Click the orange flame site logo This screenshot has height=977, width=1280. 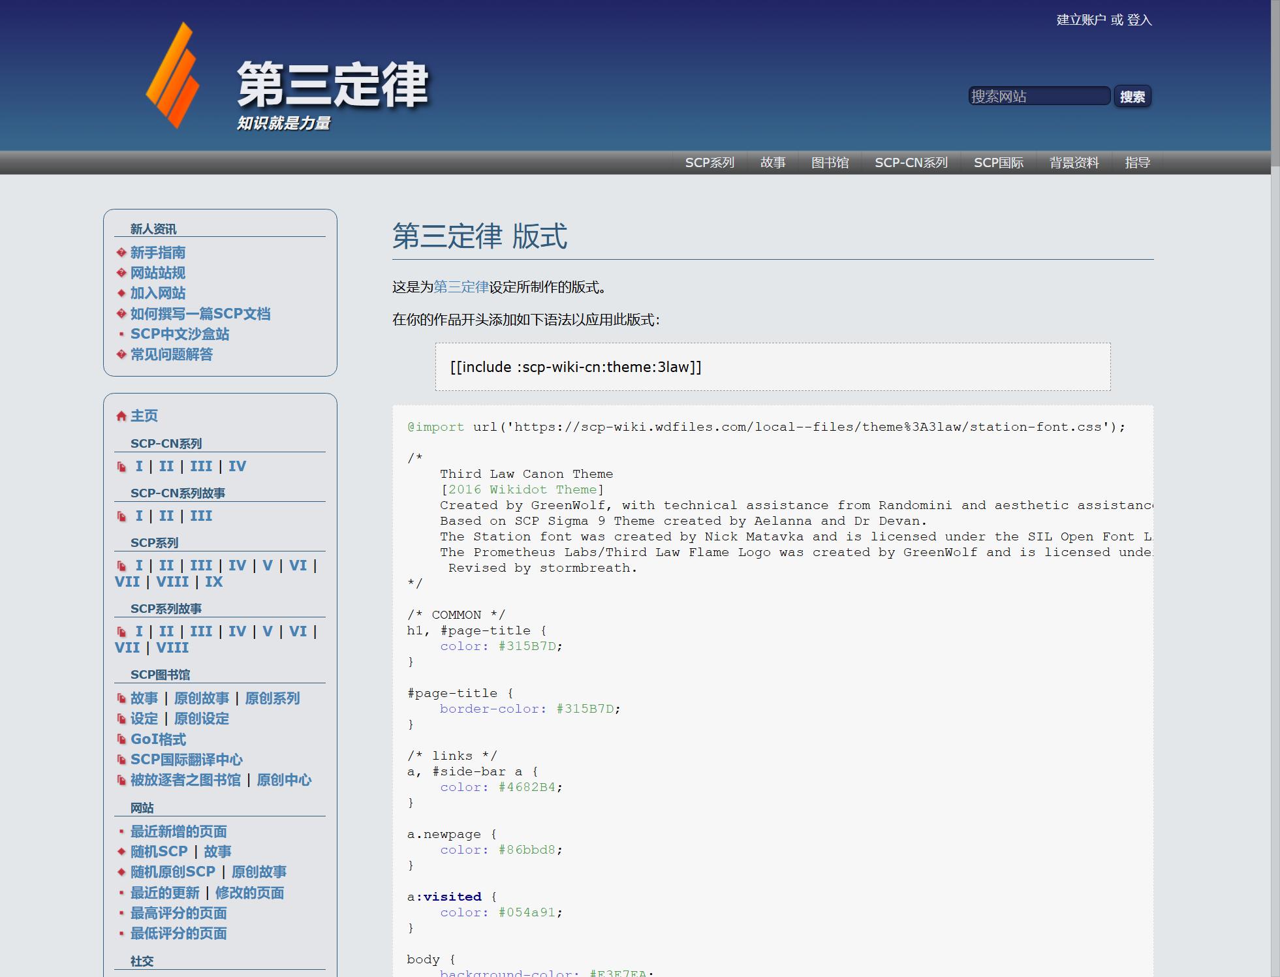[x=172, y=76]
